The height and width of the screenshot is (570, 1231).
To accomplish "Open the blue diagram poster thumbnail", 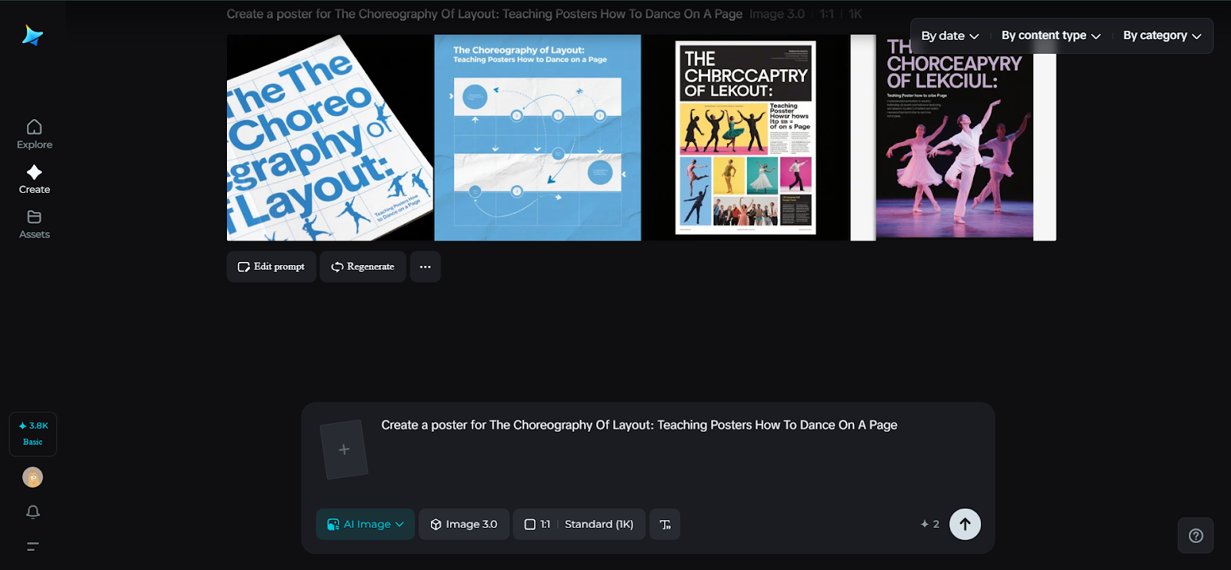I will (x=538, y=138).
